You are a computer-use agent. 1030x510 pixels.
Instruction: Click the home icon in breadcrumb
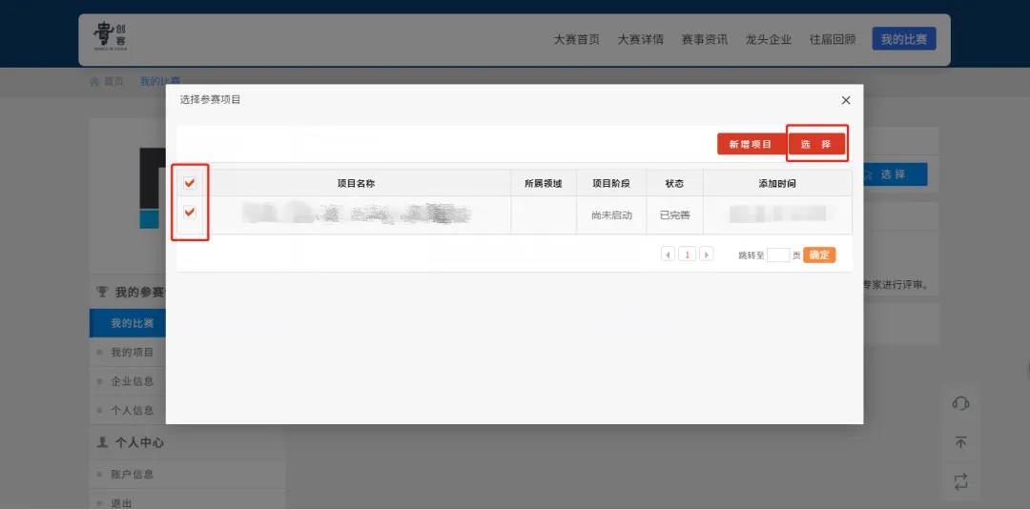click(94, 81)
